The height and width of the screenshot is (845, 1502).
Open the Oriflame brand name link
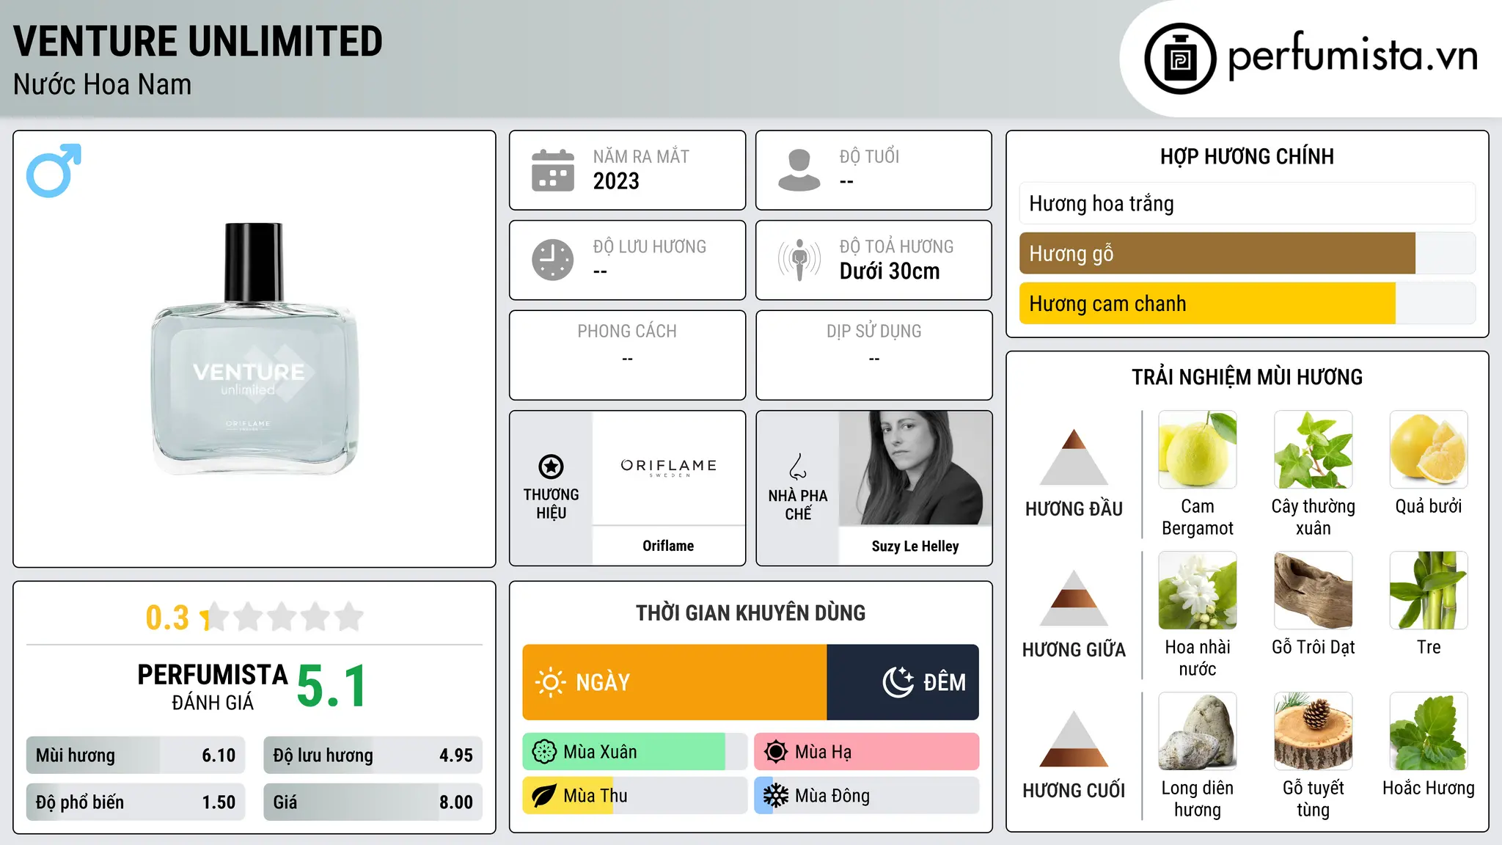668,546
